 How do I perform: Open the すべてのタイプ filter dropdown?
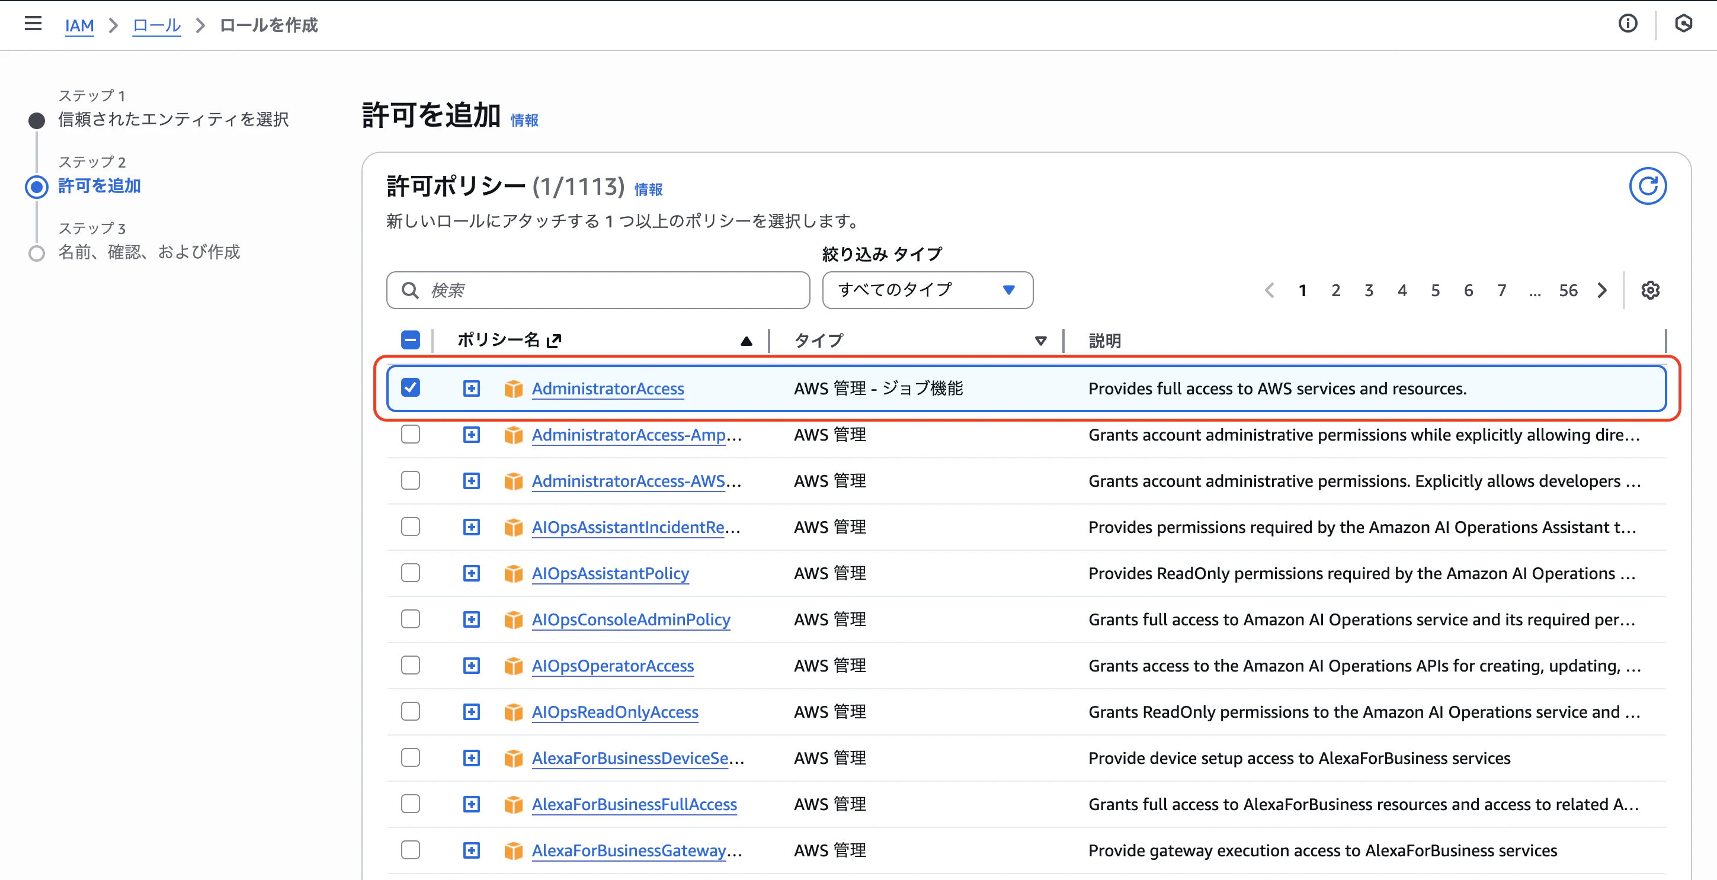[927, 290]
